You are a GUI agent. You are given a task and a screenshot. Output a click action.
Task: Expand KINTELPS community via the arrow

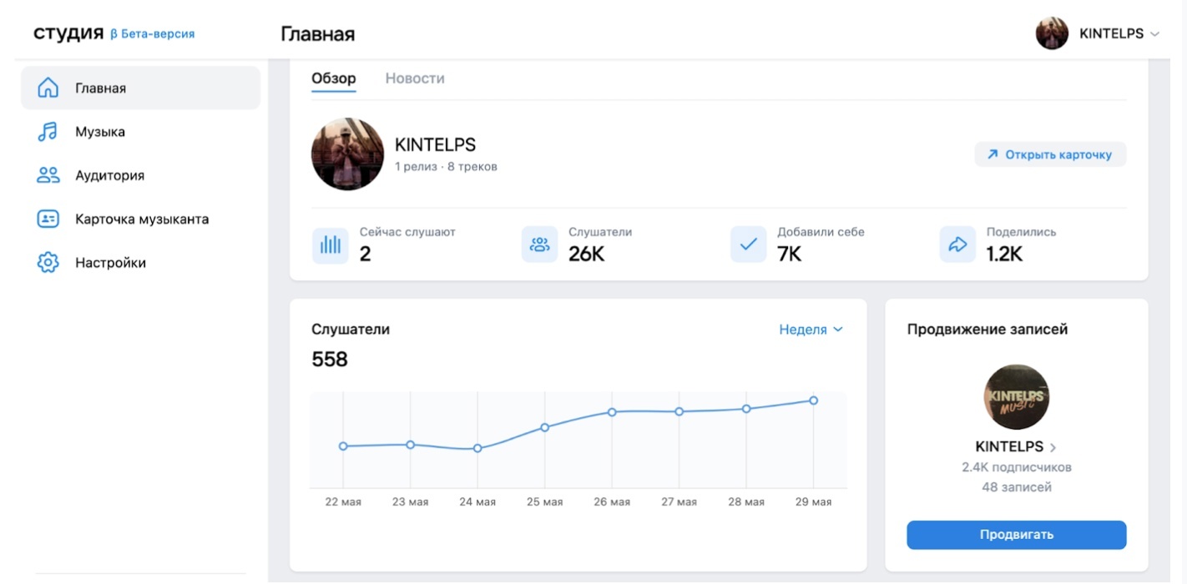(x=1053, y=447)
